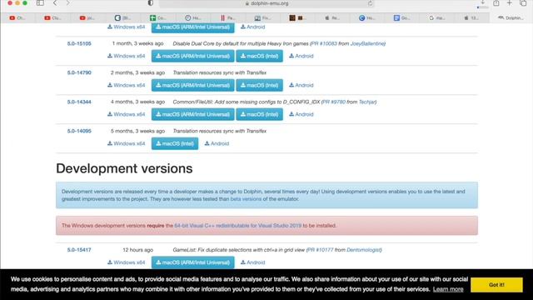533x300 pixels.
Task: Open version 5.0-15105 link
Action: (79, 43)
